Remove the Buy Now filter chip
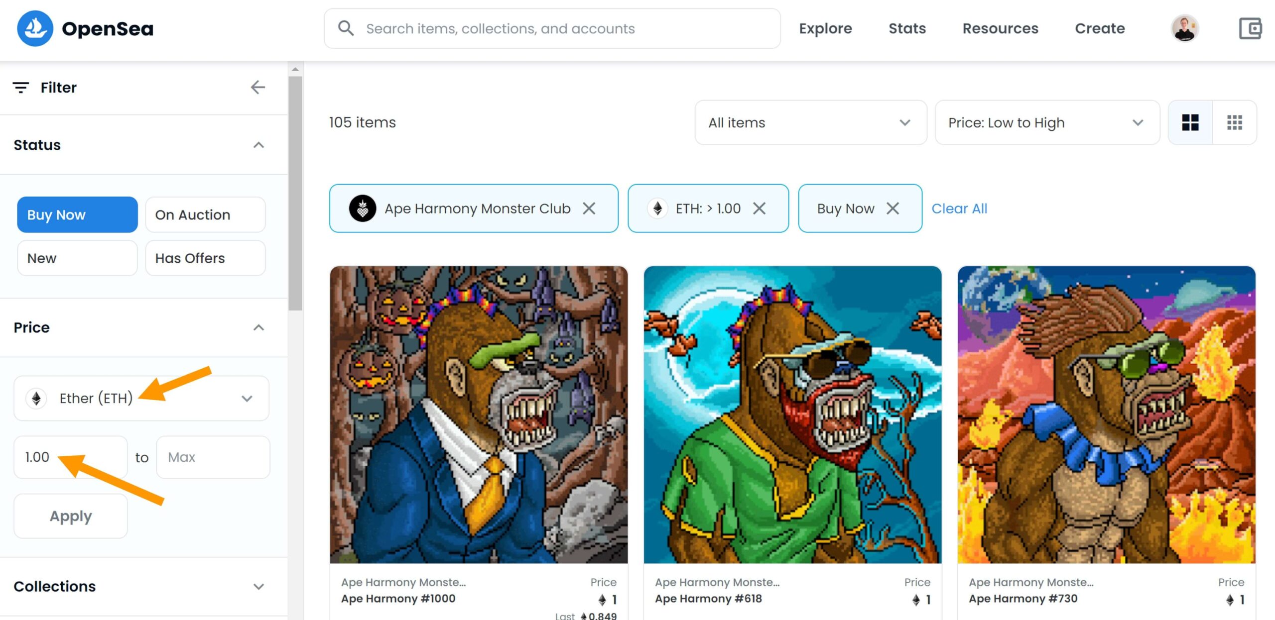The image size is (1275, 620). click(893, 208)
